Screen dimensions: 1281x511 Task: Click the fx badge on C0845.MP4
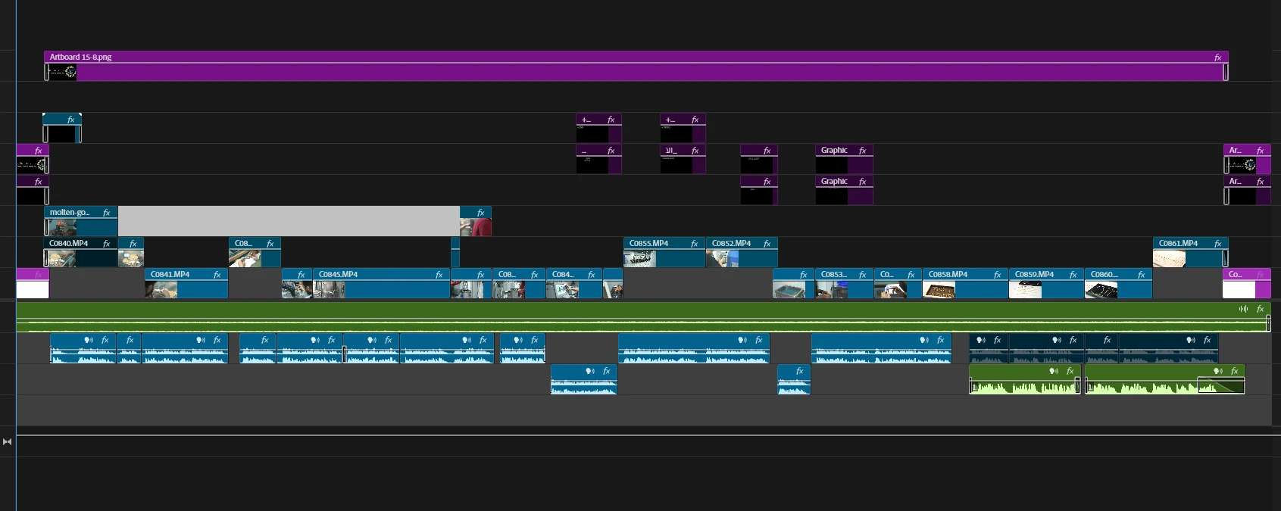(439, 275)
